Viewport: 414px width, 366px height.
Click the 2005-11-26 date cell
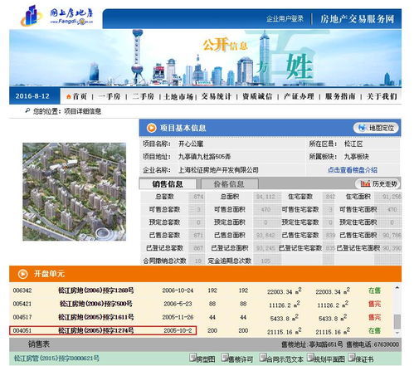point(178,317)
